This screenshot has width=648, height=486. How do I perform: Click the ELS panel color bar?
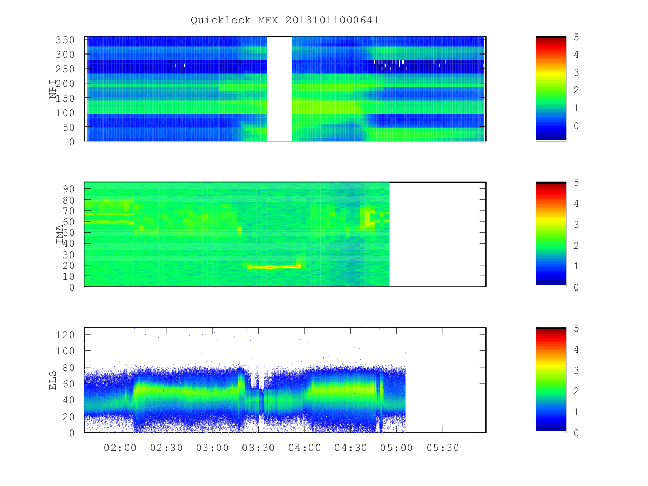551,380
